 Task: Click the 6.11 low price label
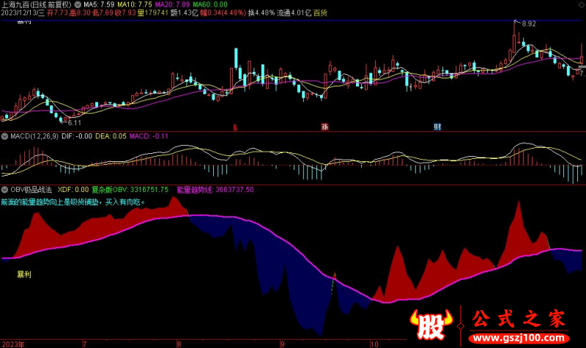pyautogui.click(x=74, y=122)
